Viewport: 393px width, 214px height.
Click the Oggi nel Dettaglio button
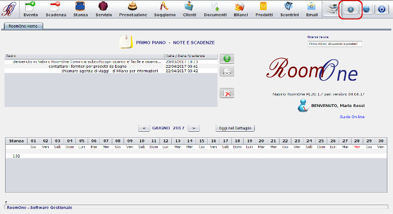coord(235,128)
